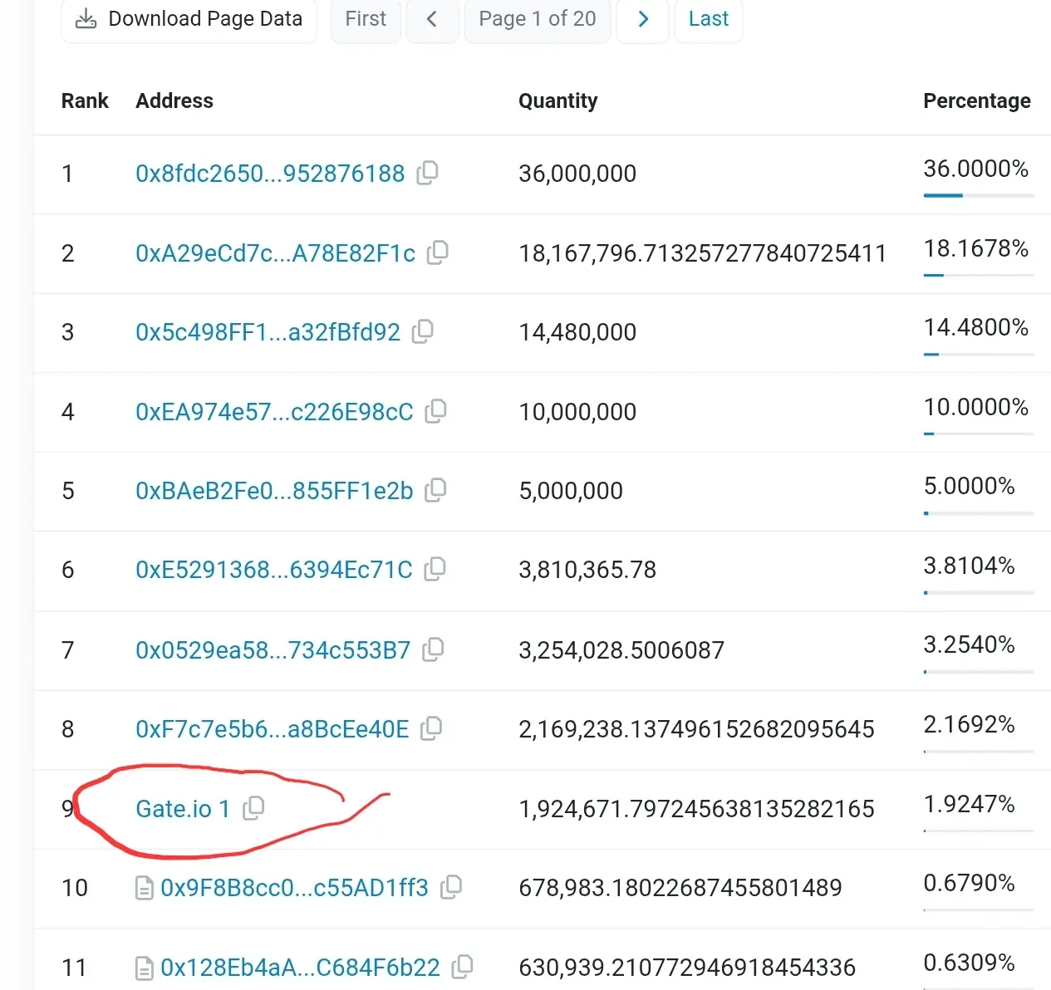Viewport: 1051px width, 990px height.
Task: Copy address 0xBAeB2Fe0...855FF1e2b
Action: click(435, 490)
